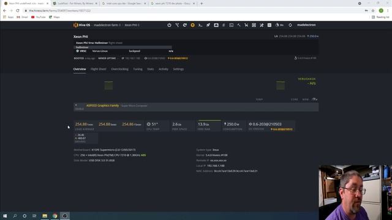Click the rocket upgrade icon
The width and height of the screenshot is (392, 220).
(208, 25)
